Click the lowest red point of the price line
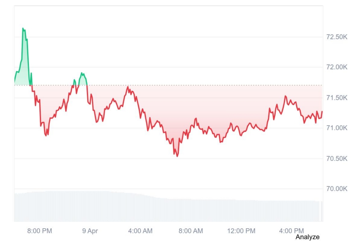The width and height of the screenshot is (362, 241). point(177,156)
